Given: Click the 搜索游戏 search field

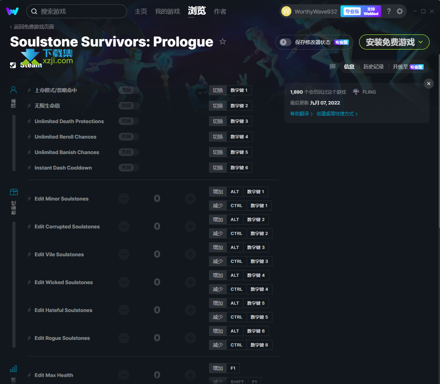Looking at the screenshot, I should point(77,11).
